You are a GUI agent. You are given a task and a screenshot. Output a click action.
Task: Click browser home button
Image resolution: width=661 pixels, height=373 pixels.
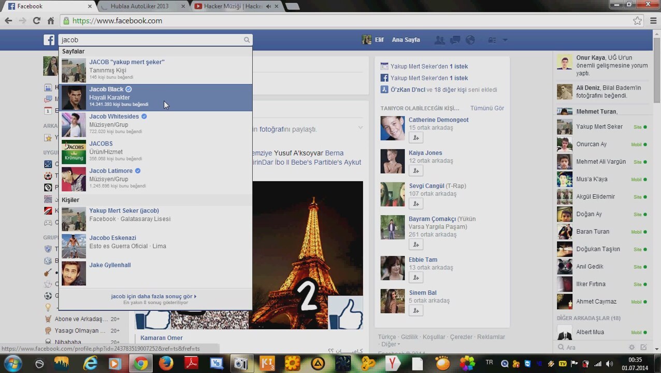(x=50, y=21)
